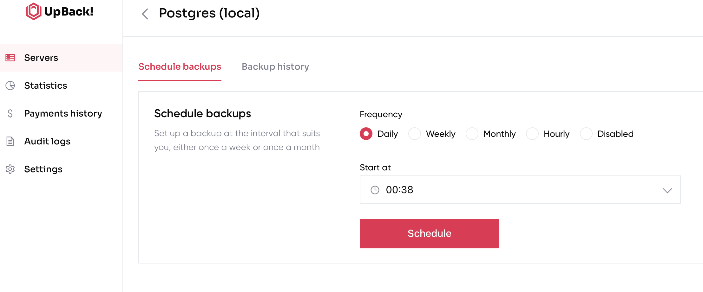The height and width of the screenshot is (292, 703).
Task: Select the Weekly frequency radio button
Action: pos(414,134)
